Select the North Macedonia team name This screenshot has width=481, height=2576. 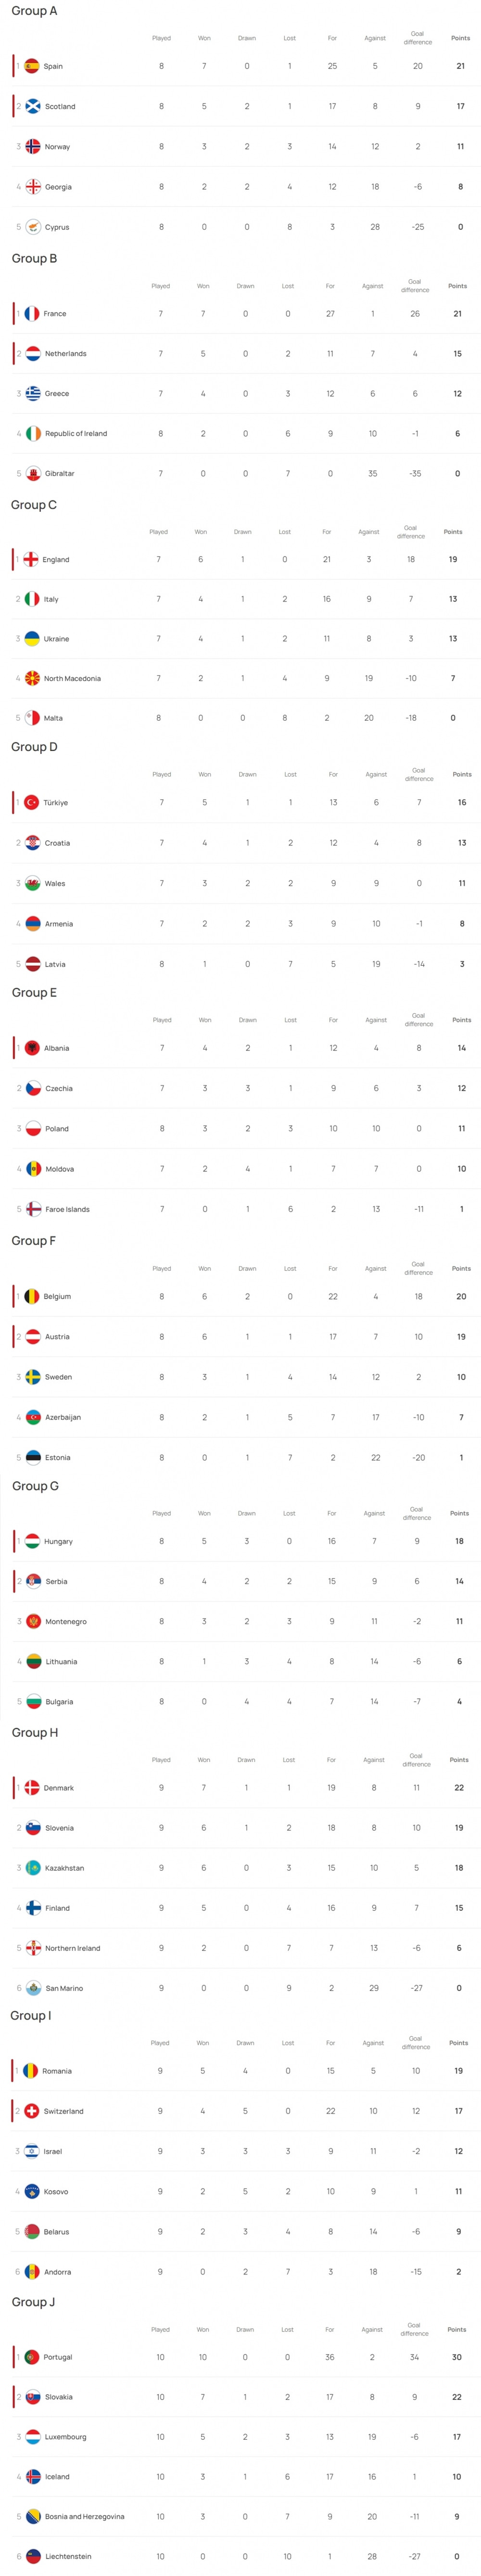pos(72,678)
